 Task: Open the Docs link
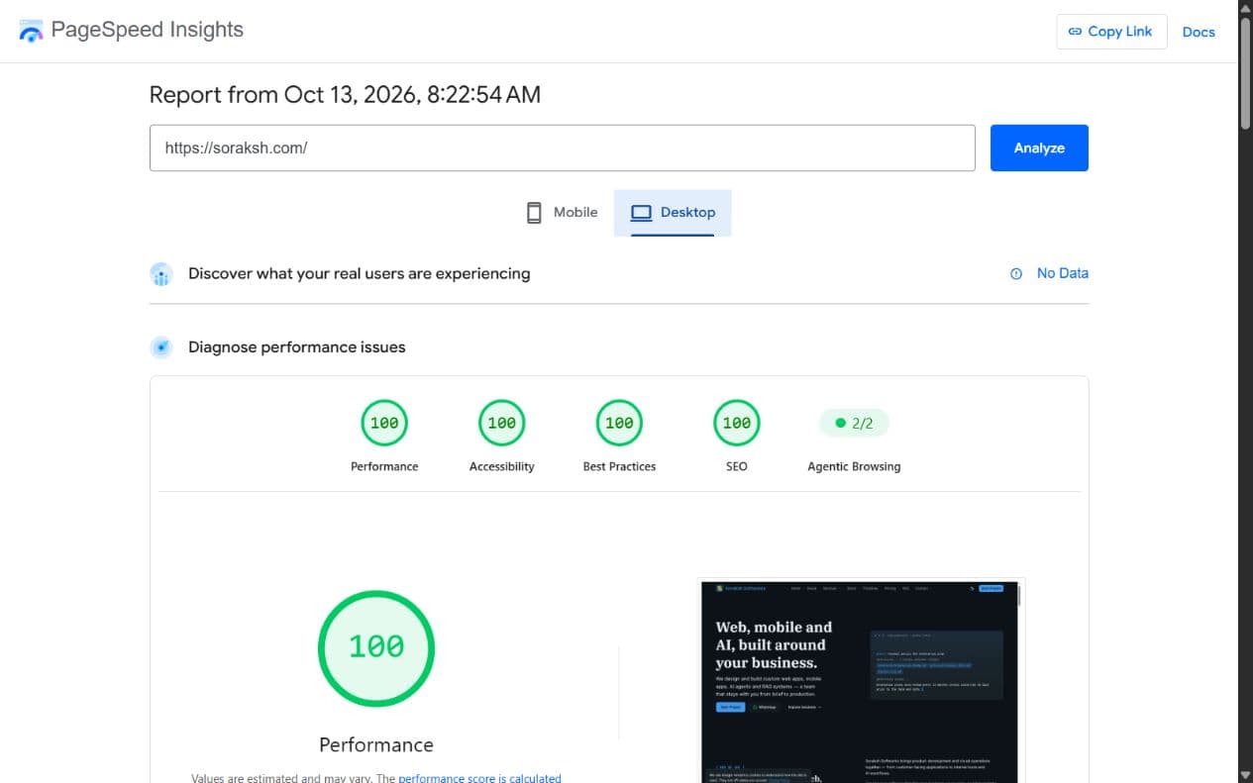[1199, 32]
